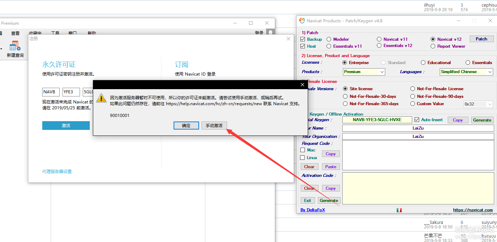Click the NAVB license key segment field
This screenshot has height=242, width=497.
(51, 92)
